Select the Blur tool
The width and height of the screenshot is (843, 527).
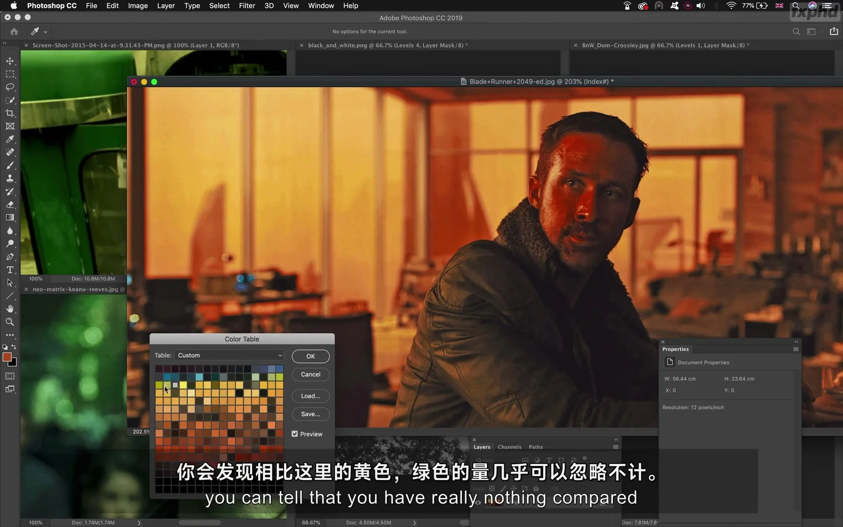click(10, 231)
